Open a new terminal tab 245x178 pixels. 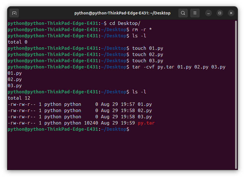[x=14, y=13]
